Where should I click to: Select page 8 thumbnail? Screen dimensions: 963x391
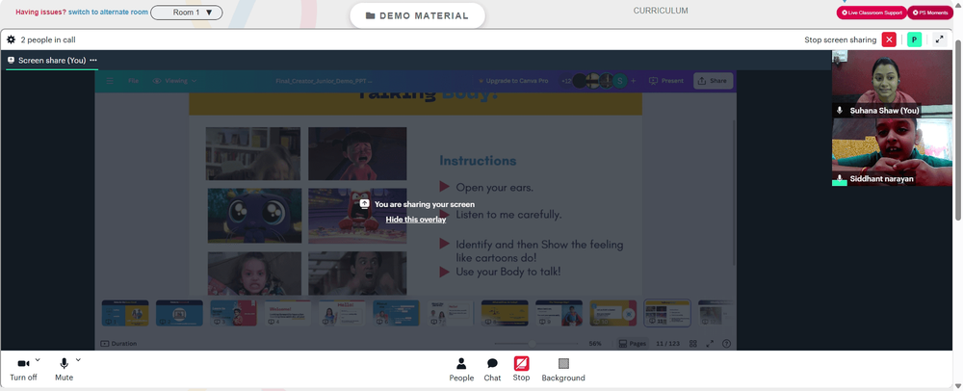coord(505,313)
